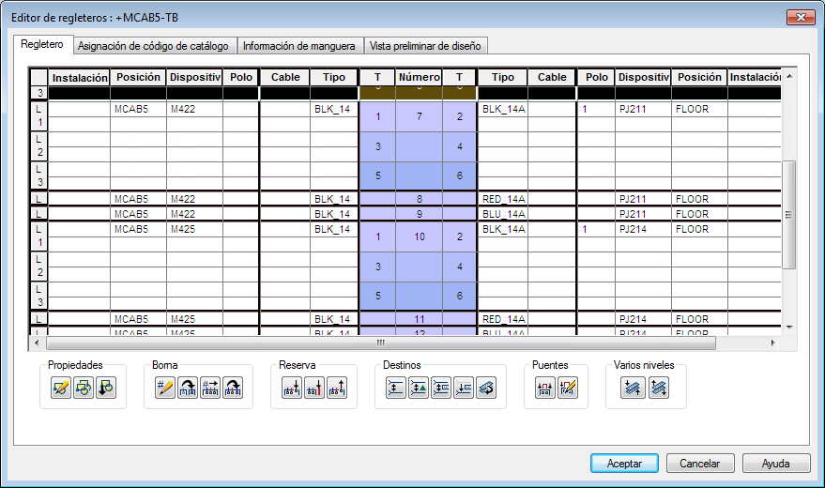This screenshot has width=825, height=488.
Task: Click the insert spare terminal icon in Reserva
Action: click(x=292, y=389)
